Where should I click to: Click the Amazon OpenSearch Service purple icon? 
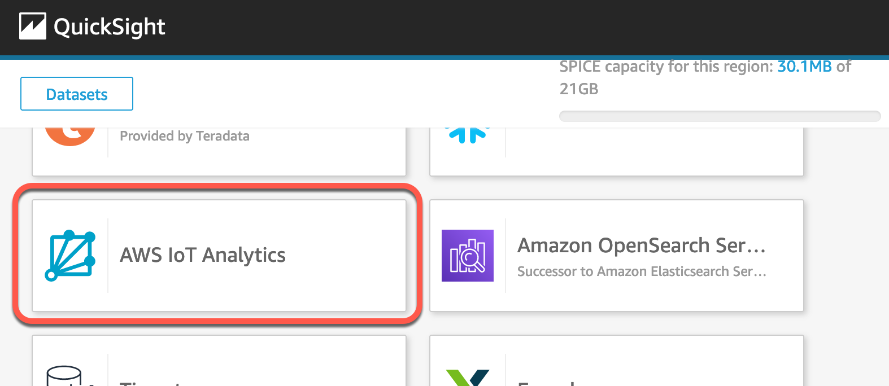tap(467, 256)
